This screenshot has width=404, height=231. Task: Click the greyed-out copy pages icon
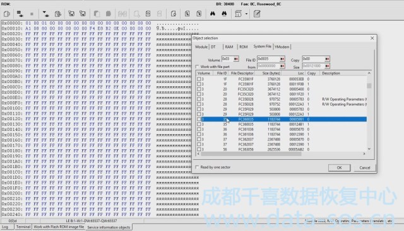coord(97,14)
